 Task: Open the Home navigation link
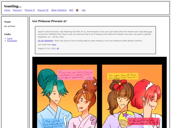pos(7,10)
